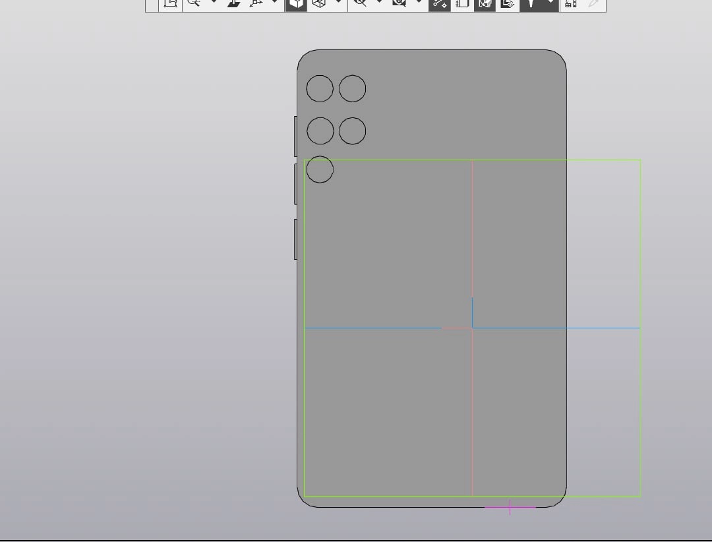
Task: Click the stacked sheets layers icon
Action: (507, 4)
